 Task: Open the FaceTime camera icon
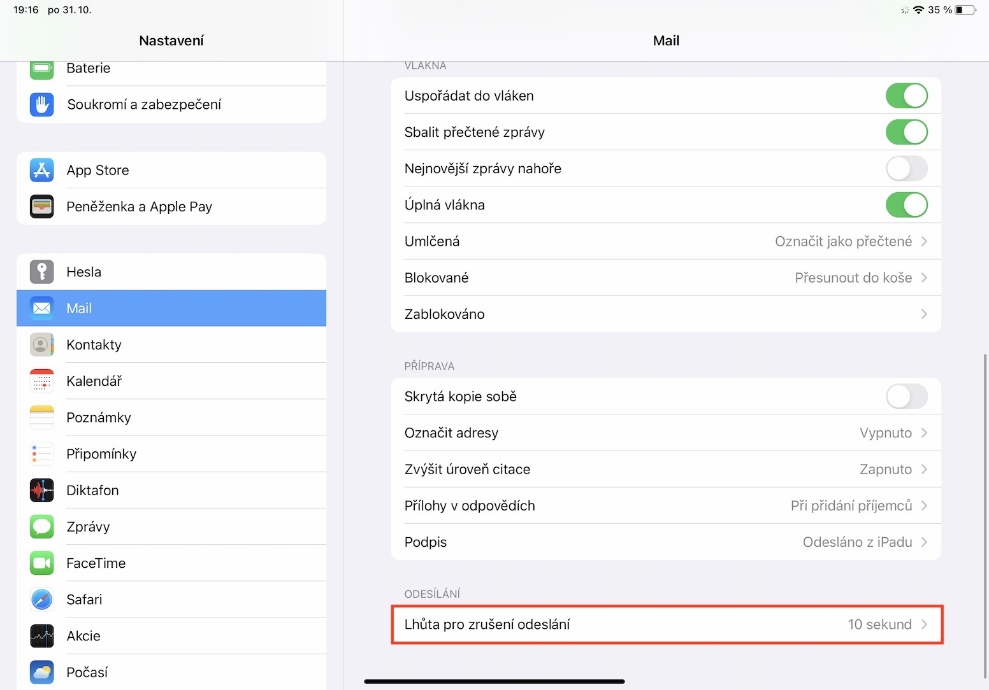(x=42, y=563)
